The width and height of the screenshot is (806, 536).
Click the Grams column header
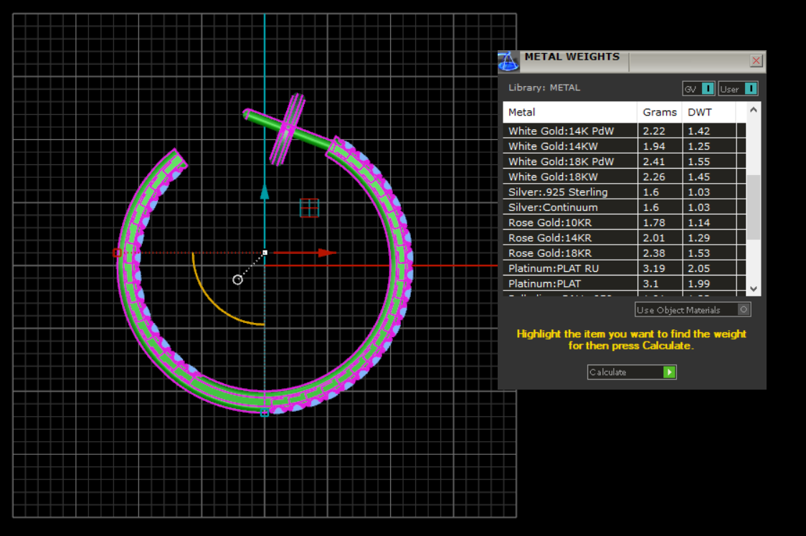[x=659, y=112]
